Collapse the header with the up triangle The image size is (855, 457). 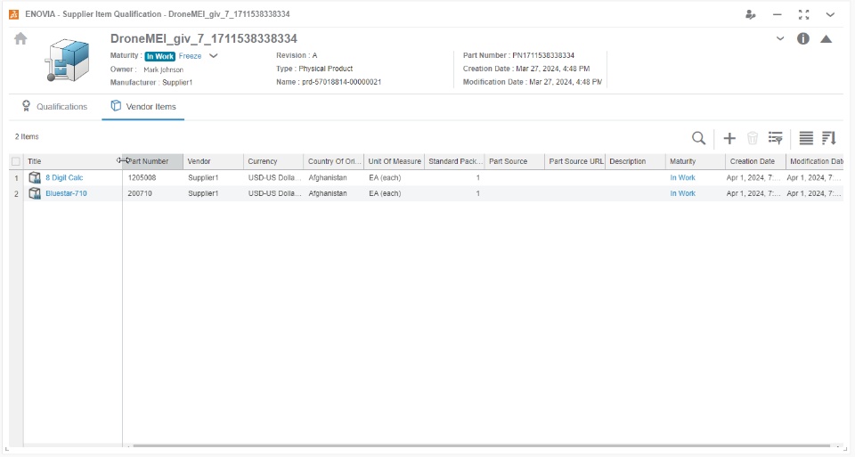tap(826, 38)
